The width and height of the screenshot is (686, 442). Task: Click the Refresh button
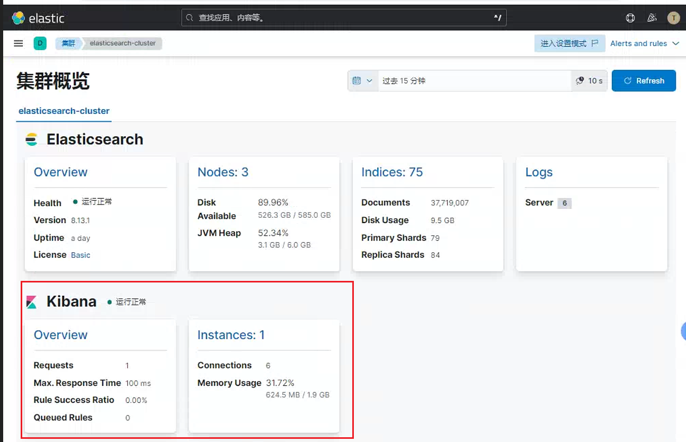644,81
